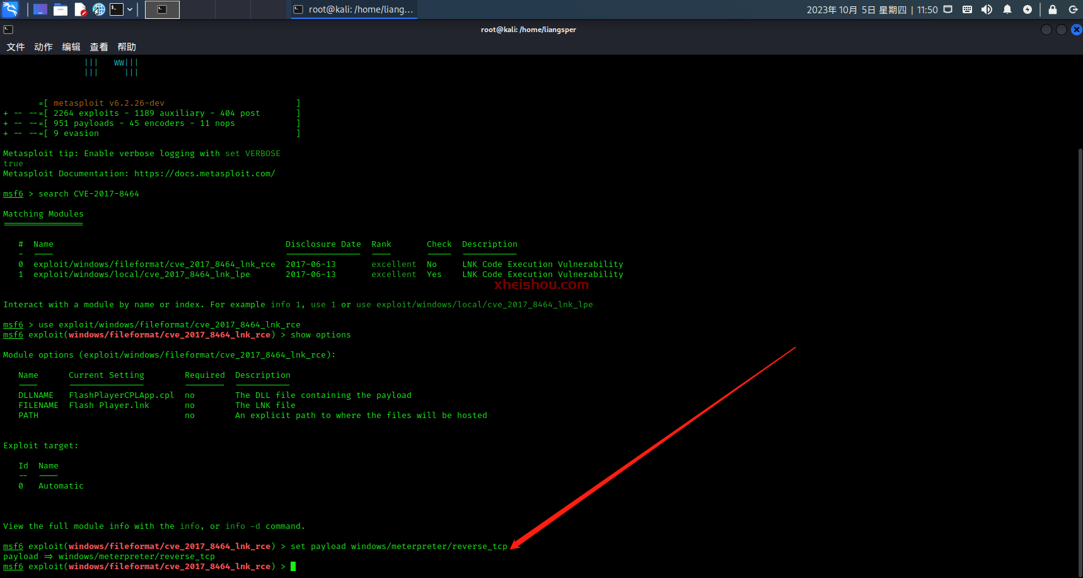Screen dimensions: 1083x578
Task: Open the power manager lightning icon
Action: tap(1028, 9)
